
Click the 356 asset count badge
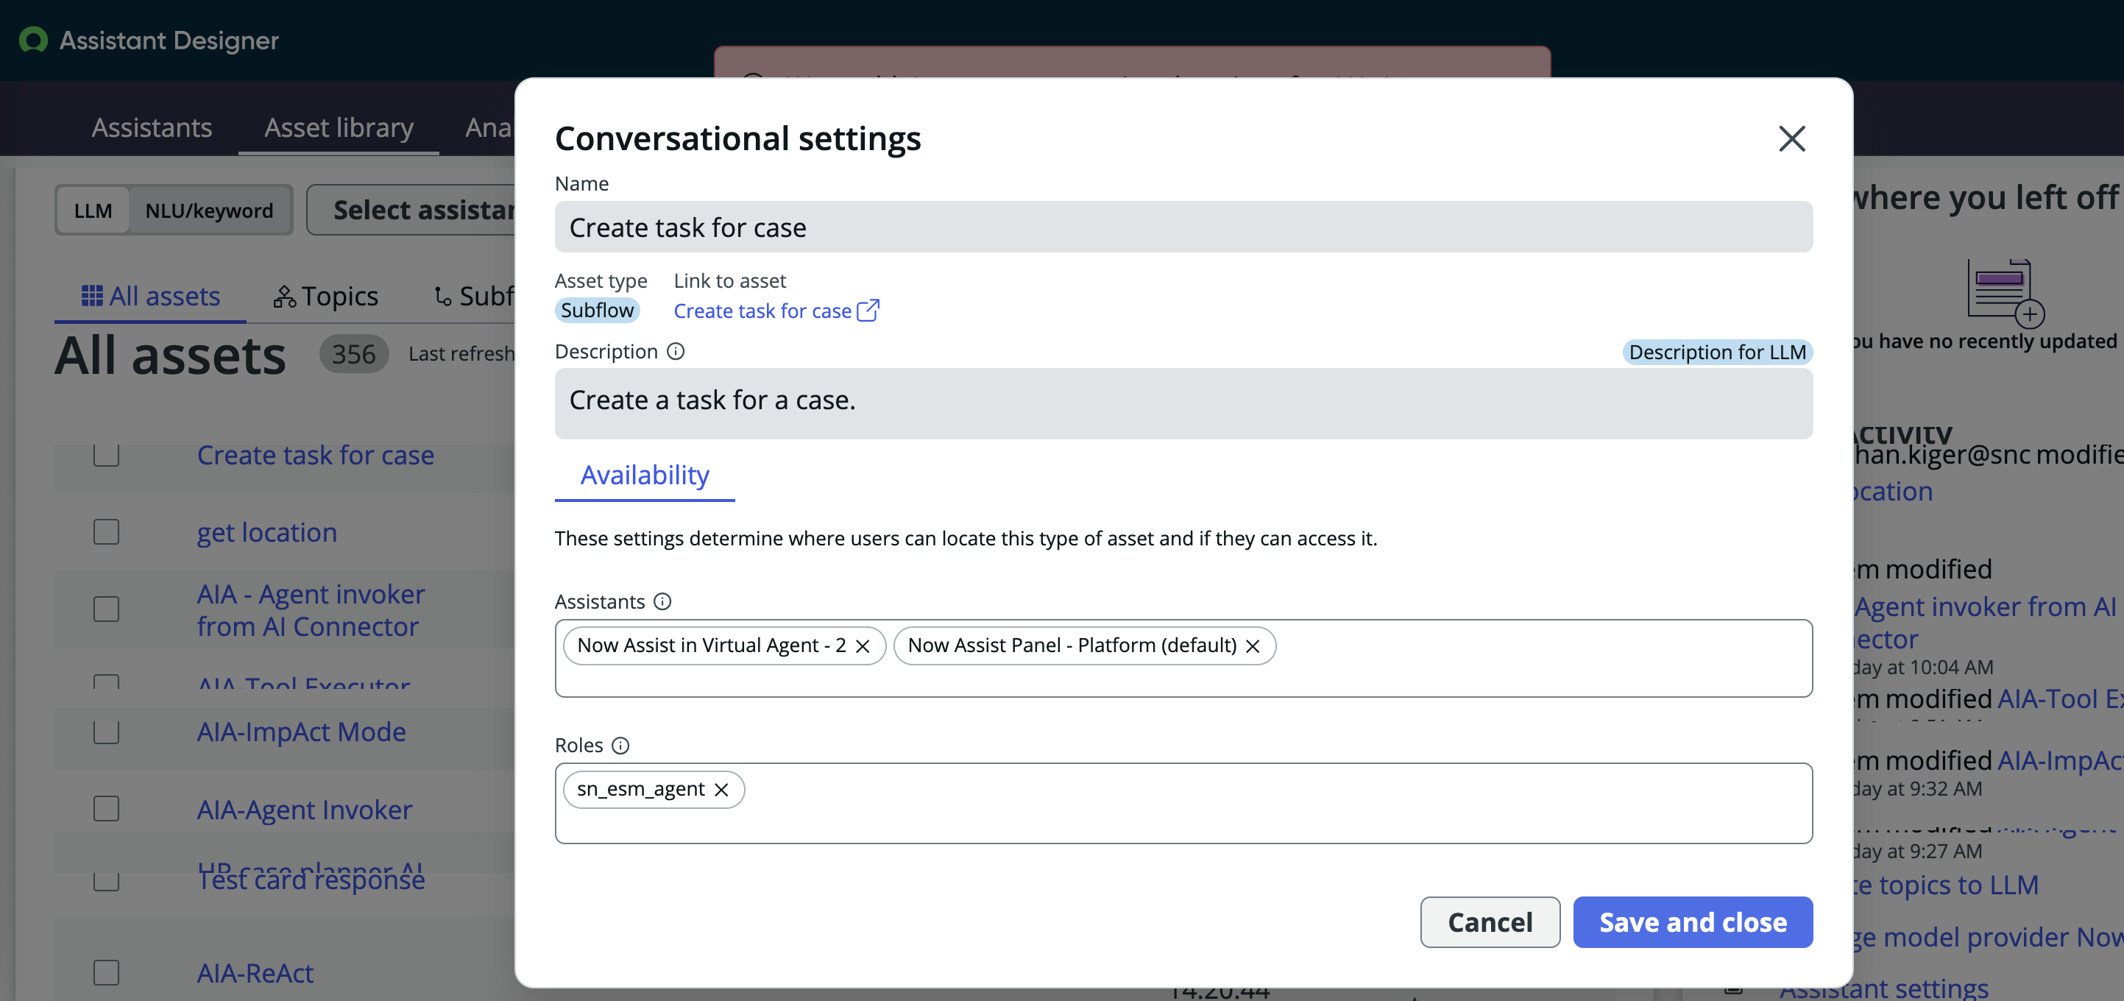pos(354,354)
